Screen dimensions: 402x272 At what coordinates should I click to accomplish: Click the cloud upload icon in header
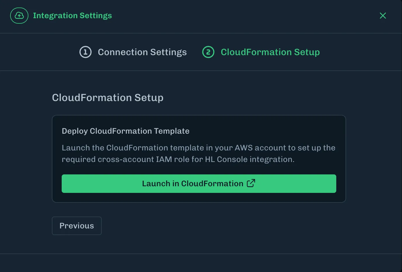19,16
